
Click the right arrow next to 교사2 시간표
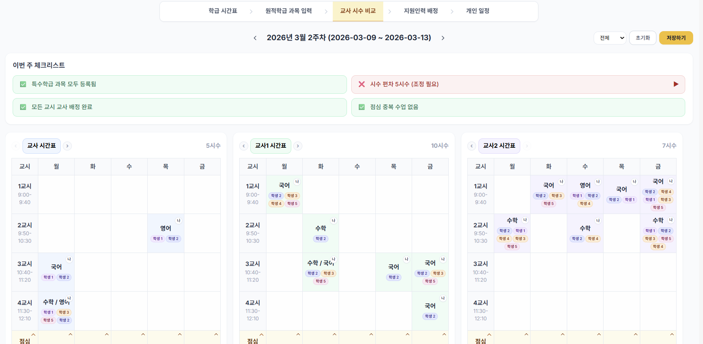click(526, 146)
